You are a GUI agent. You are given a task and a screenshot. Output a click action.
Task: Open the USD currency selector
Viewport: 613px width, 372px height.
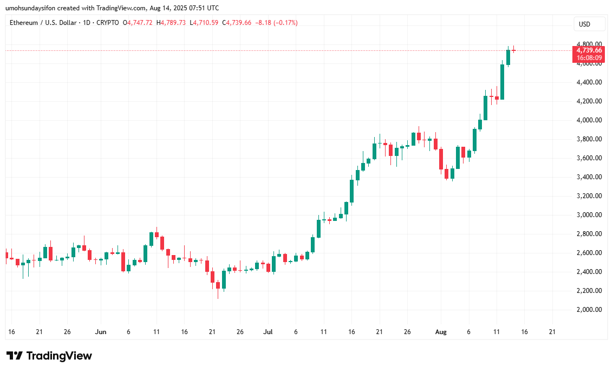coord(584,24)
